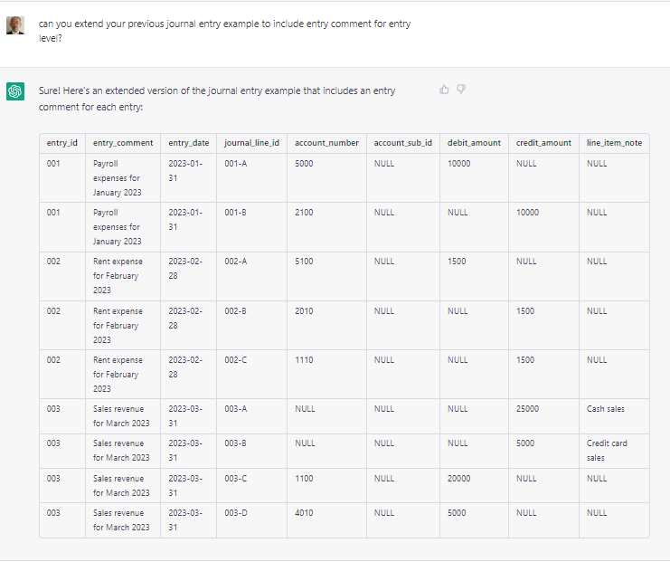This screenshot has width=670, height=562.
Task: Click the Cash sales note cell
Action: point(614,416)
